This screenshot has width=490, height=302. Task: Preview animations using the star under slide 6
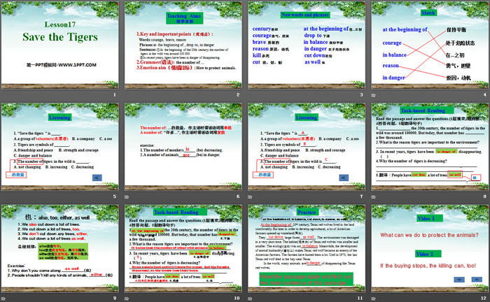127,197
